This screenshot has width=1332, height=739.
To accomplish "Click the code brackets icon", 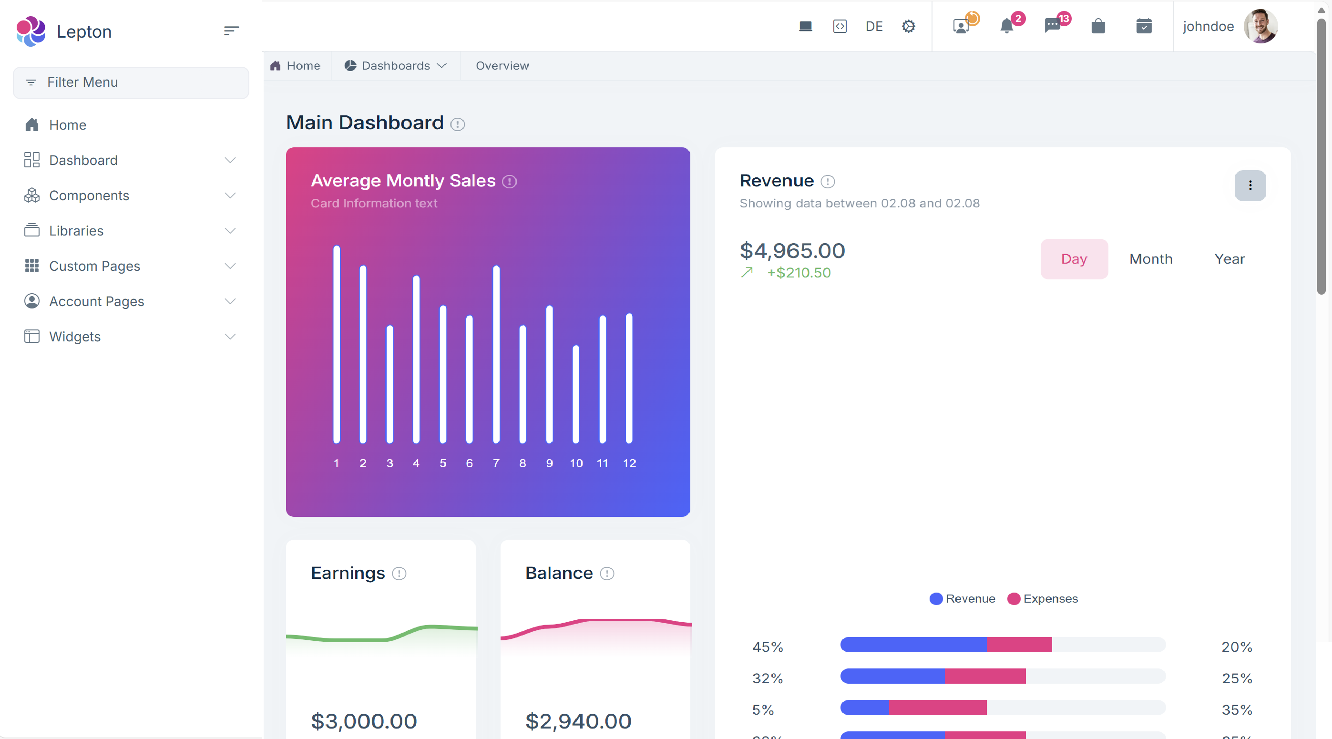I will (x=840, y=26).
